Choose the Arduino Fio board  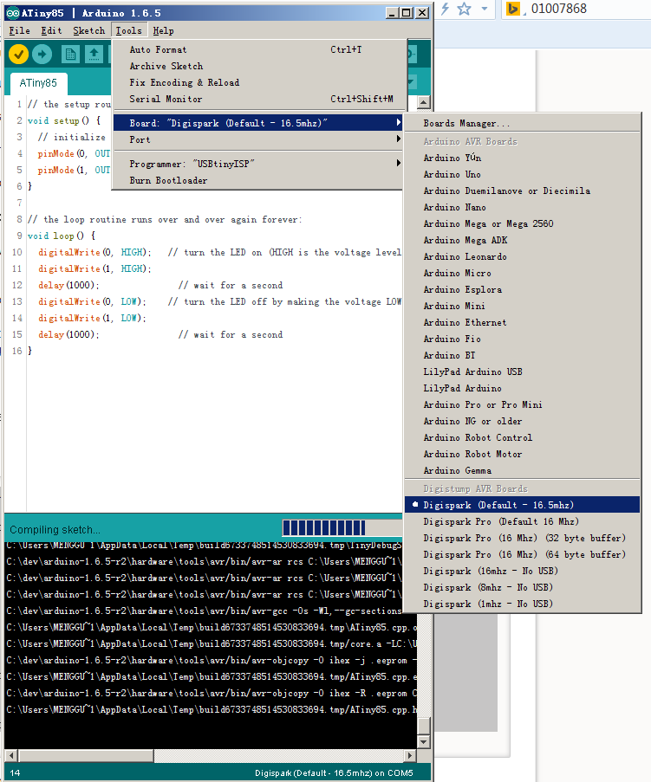522,339
